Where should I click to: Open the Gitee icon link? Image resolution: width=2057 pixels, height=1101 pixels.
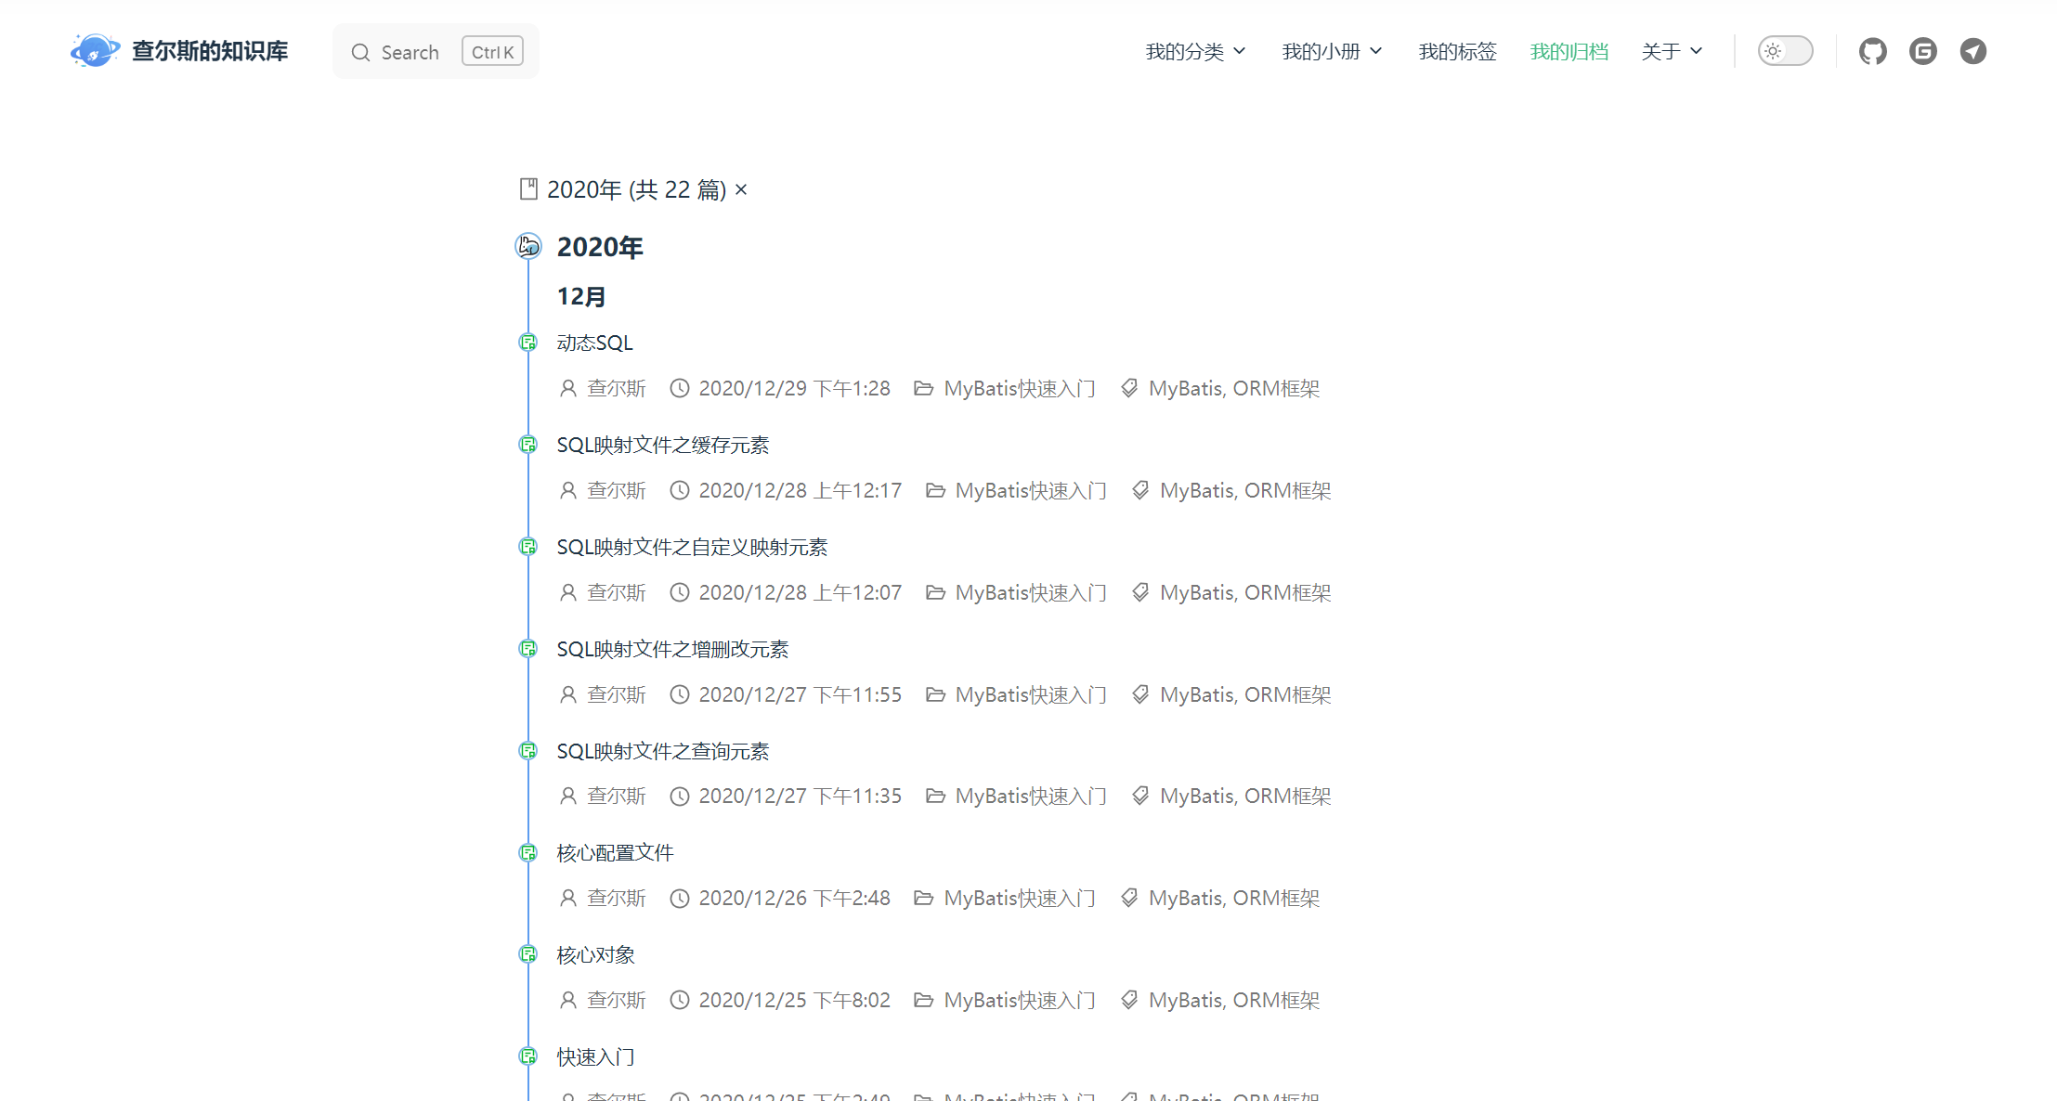[x=1922, y=51]
